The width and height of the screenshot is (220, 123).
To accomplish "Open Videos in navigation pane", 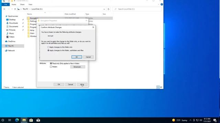I will click(x=12, y=37).
